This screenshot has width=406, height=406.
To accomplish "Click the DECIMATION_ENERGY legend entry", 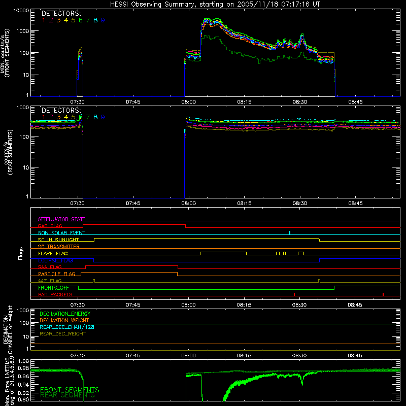I will coord(65,314).
